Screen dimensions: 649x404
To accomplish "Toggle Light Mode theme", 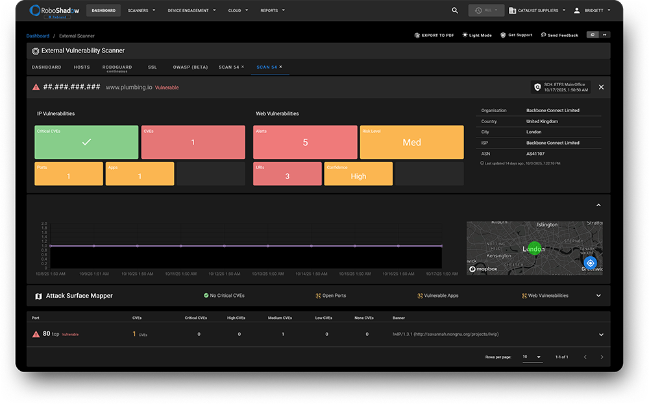I will pos(476,35).
